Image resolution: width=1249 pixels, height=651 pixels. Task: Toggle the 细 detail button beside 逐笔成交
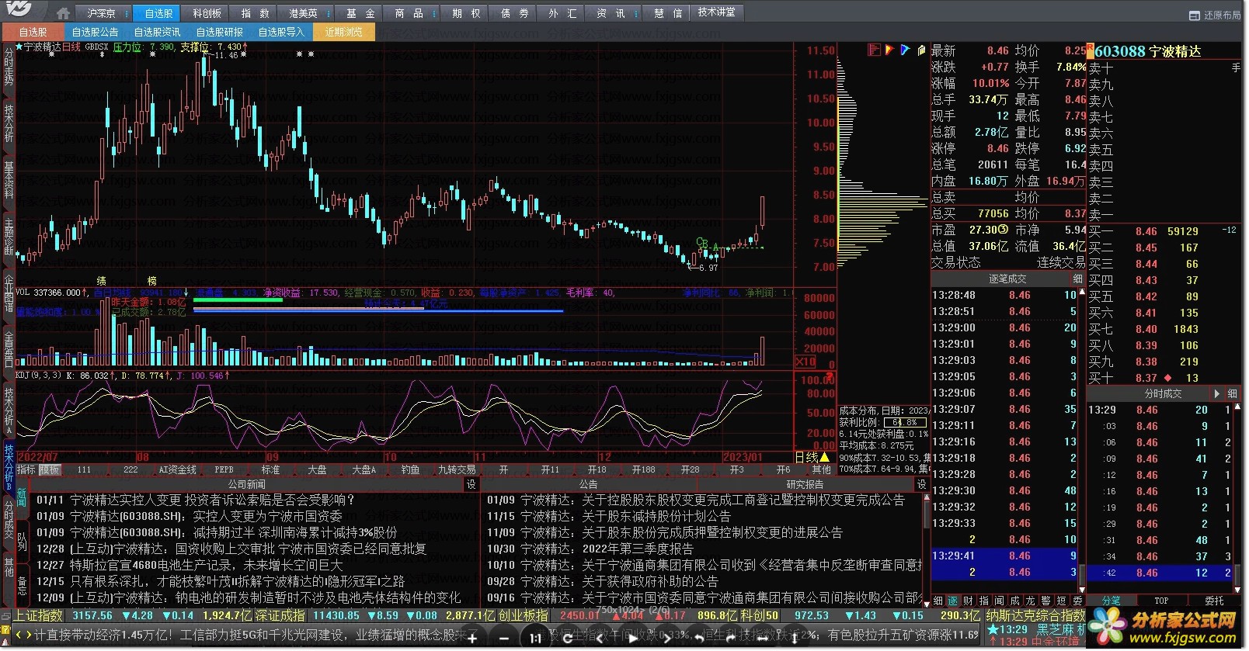coord(1077,279)
